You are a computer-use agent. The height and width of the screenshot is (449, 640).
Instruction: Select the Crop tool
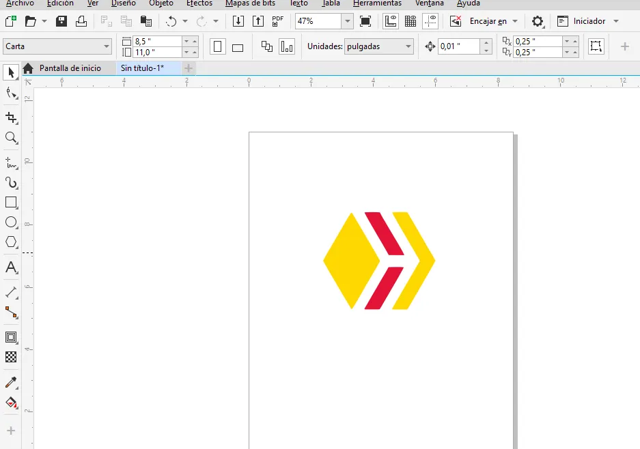(x=12, y=118)
